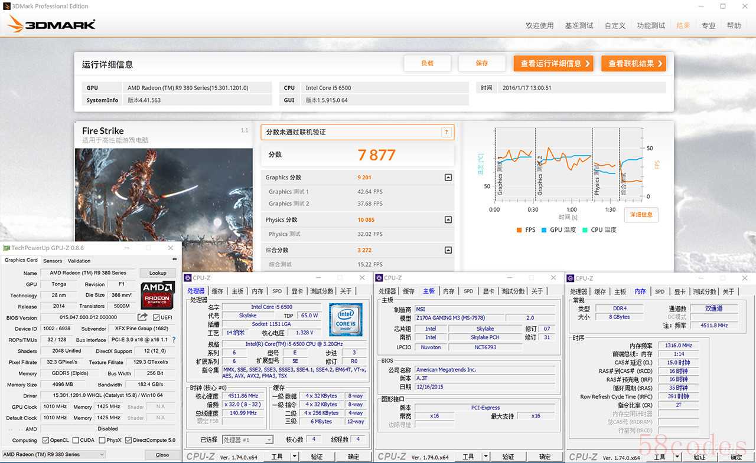Click the teal CPU 温度 legend swatch
The image size is (756, 463).
(x=585, y=230)
